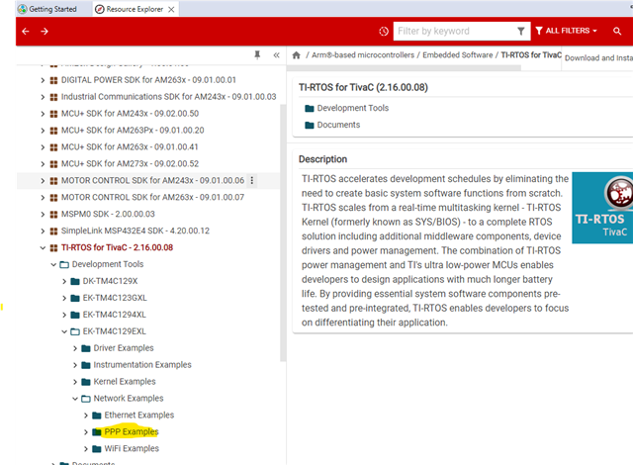
Task: Collapse the TI-RTOS for TivaC node
Action: click(43, 248)
